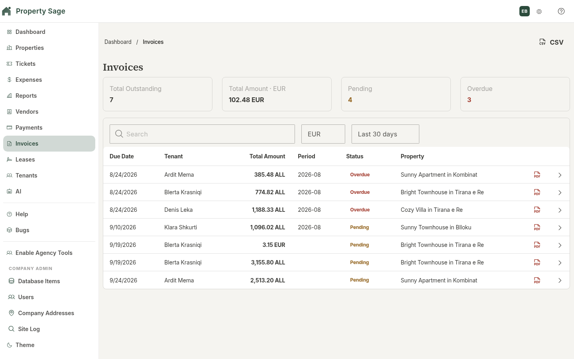Go to Company Addresses
The width and height of the screenshot is (574, 359).
[49, 313]
